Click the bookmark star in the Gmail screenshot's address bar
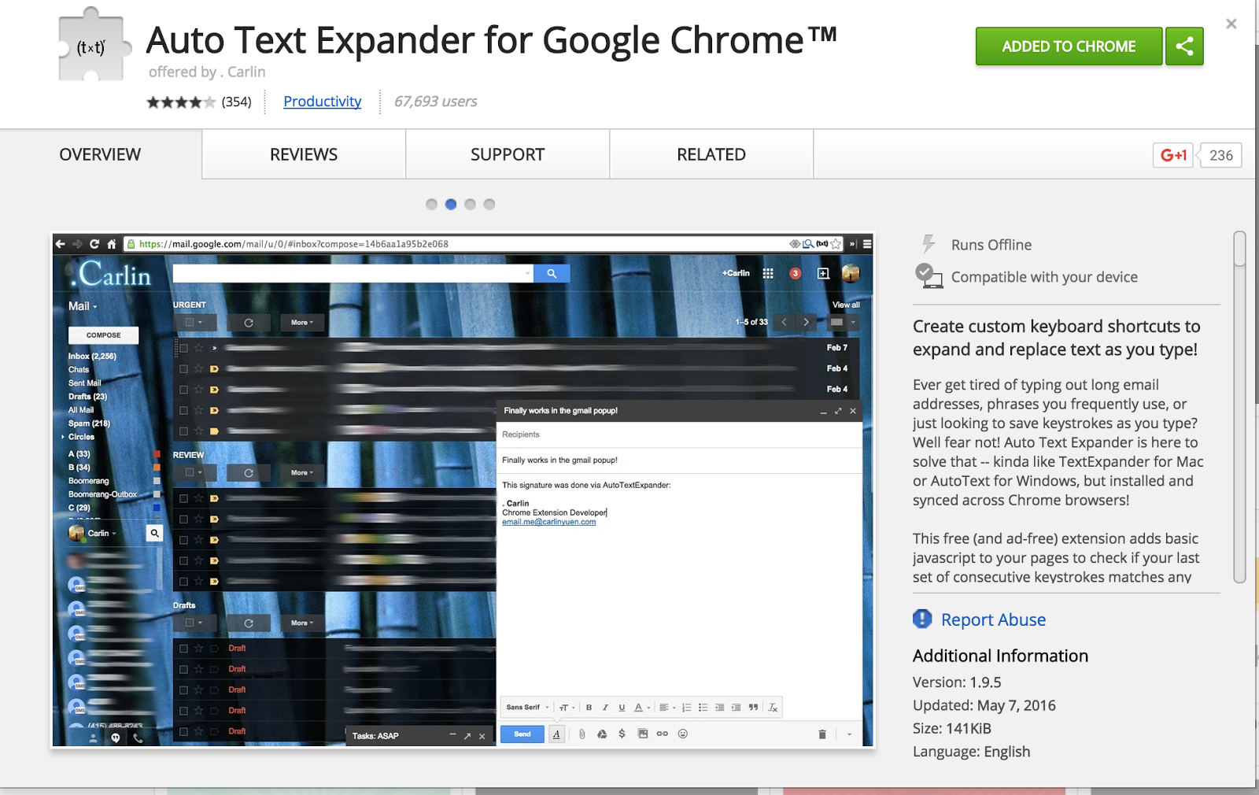The width and height of the screenshot is (1259, 795). point(836,244)
